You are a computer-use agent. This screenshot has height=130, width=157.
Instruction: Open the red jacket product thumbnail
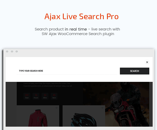[38, 118]
